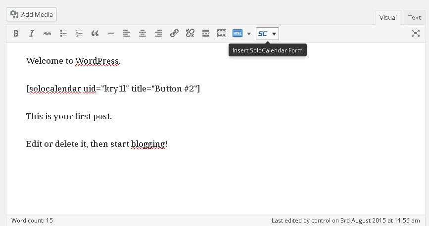Toggle the toolbar kitchen sink
Image resolution: width=429 pixels, height=226 pixels.
[x=222, y=33]
